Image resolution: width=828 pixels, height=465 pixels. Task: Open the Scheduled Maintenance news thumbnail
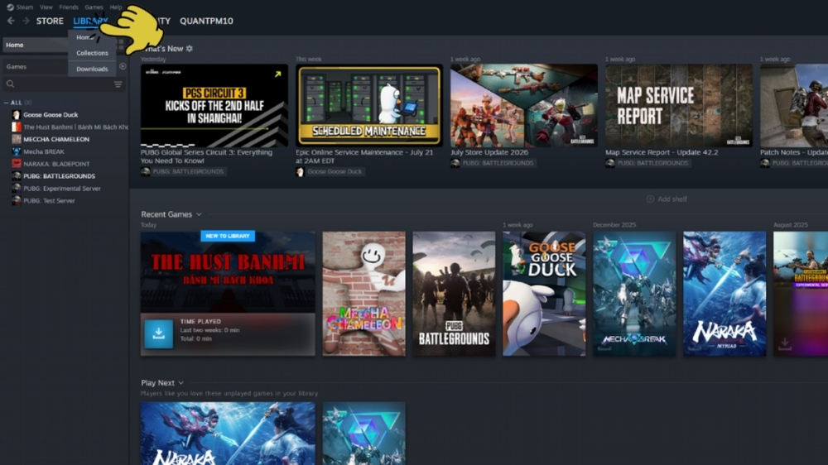pyautogui.click(x=369, y=106)
